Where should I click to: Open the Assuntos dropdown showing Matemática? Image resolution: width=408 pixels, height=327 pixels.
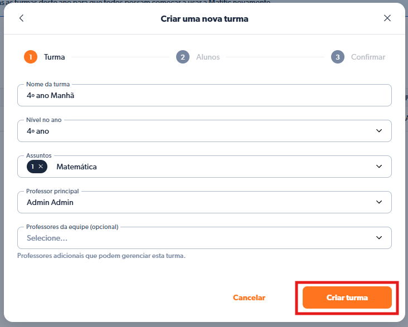[x=212, y=167]
